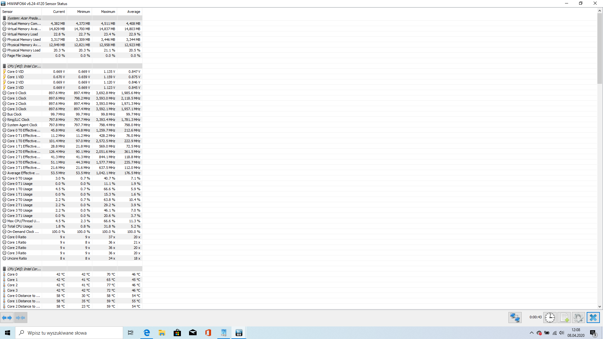Viewport: 603px width, 339px height.
Task: Reset the elapsed time clock icon
Action: (x=550, y=318)
